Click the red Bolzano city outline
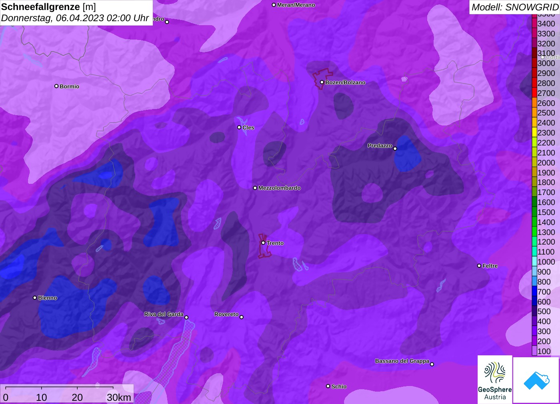The width and height of the screenshot is (560, 404). click(322, 78)
